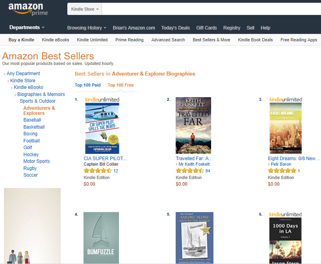The width and height of the screenshot is (321, 264).
Task: Click the $0.00 price under CIA Super Pilot
Action: 89,184
